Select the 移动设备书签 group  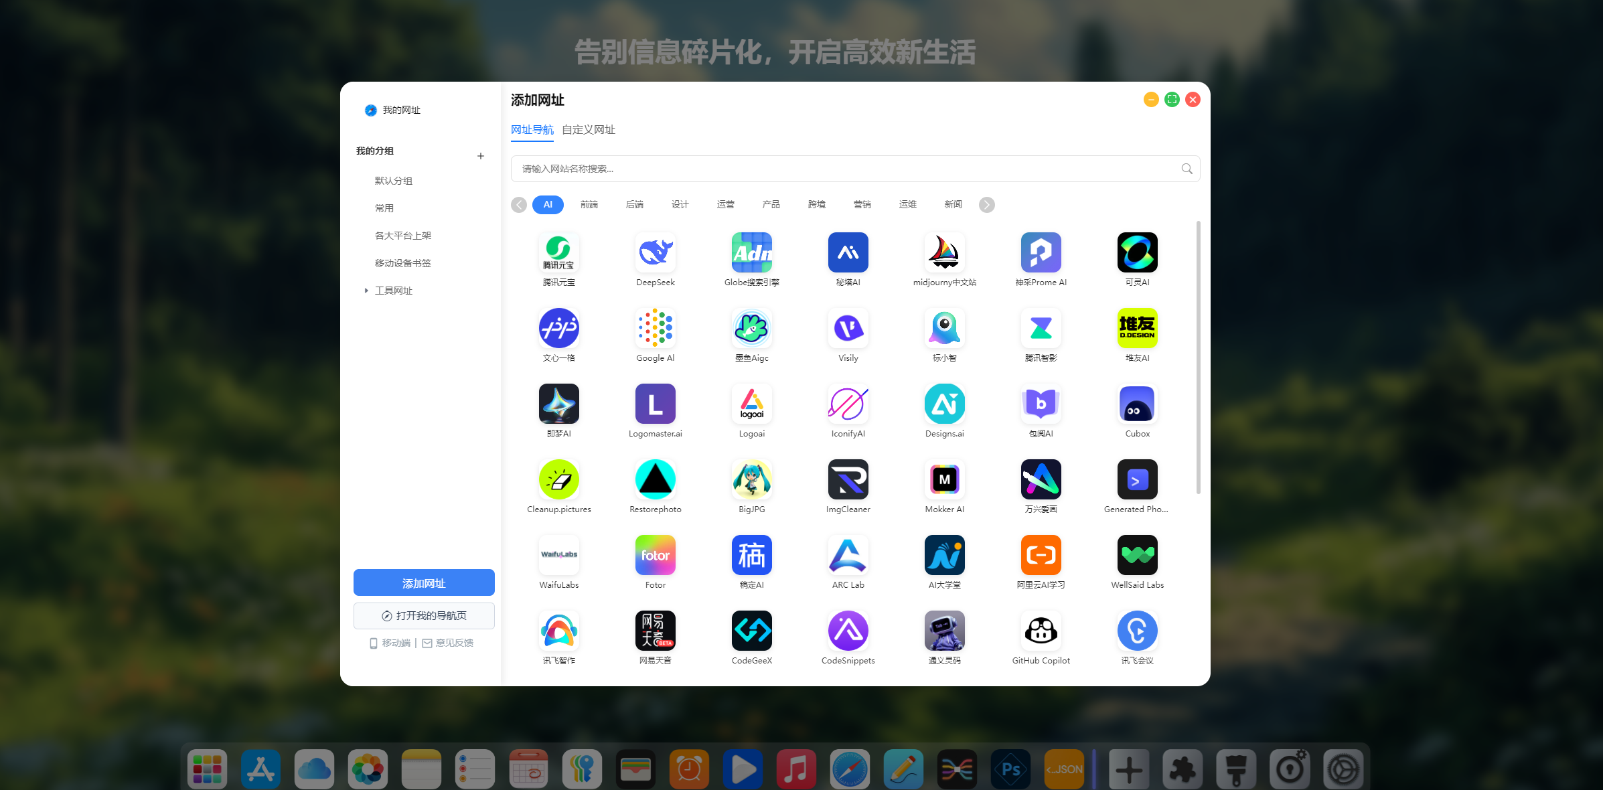point(402,263)
